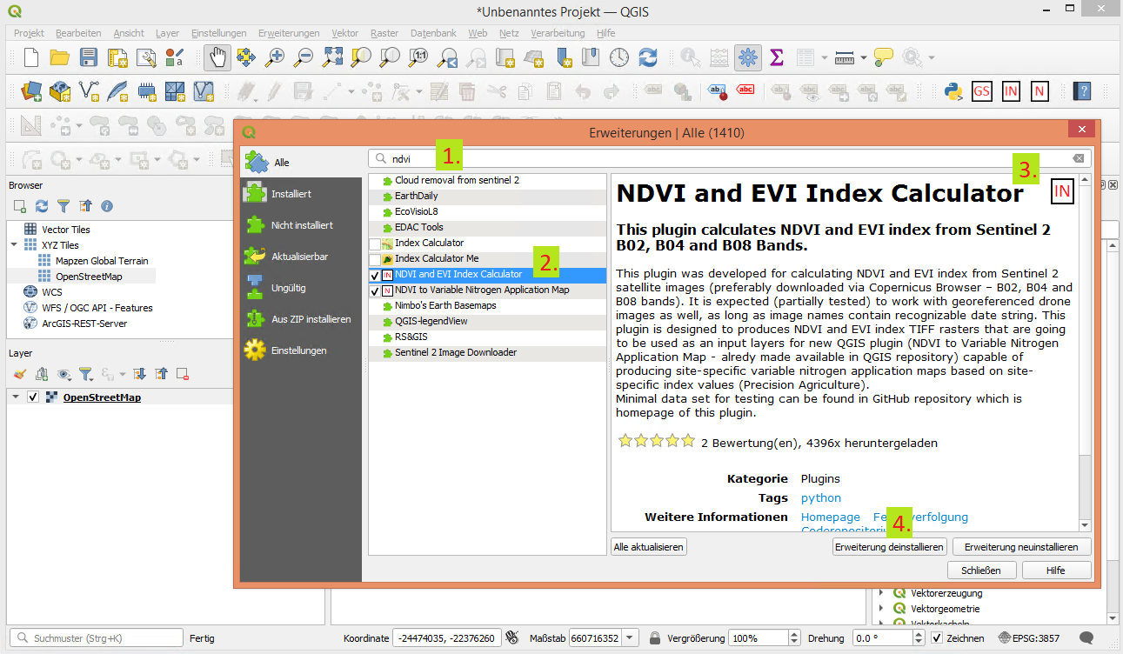Click the Zoom In magnifier tool
The width and height of the screenshot is (1123, 654).
(x=275, y=58)
